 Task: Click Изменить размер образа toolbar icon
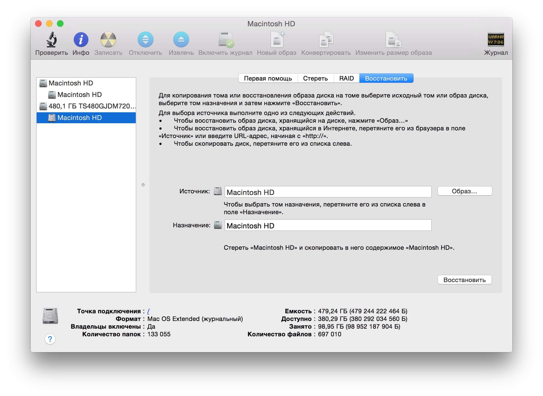pyautogui.click(x=393, y=40)
